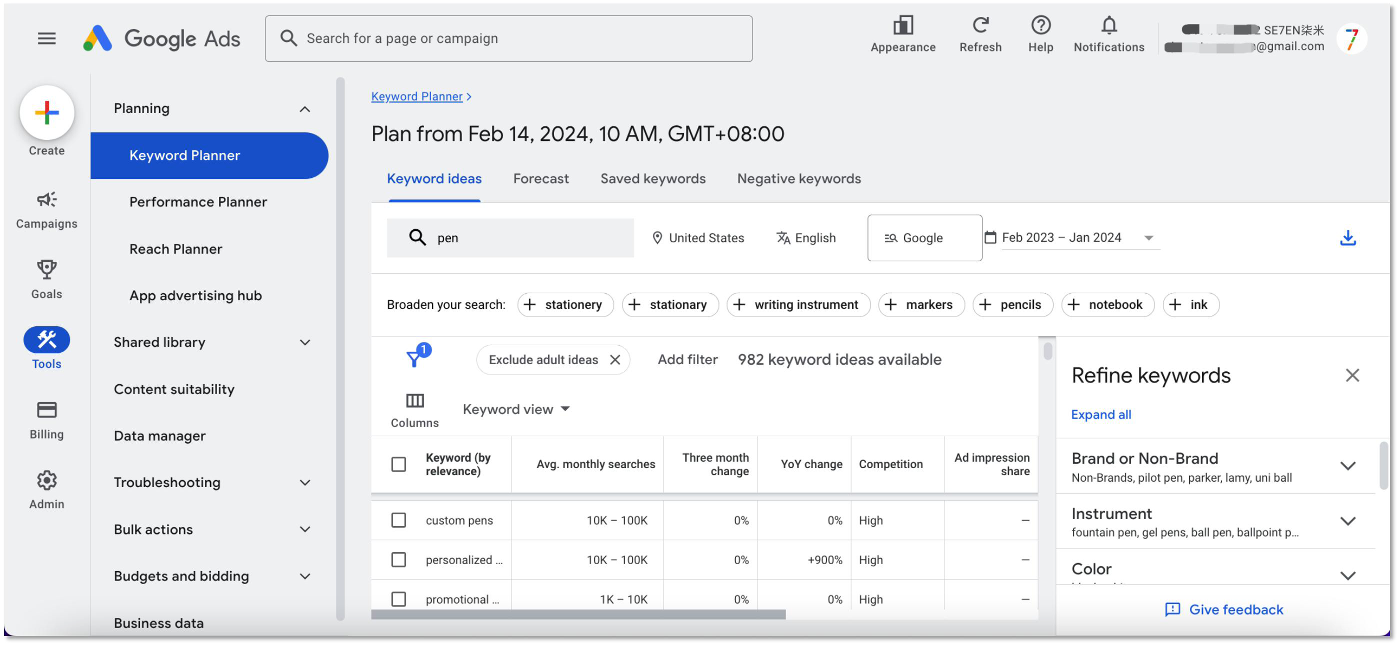Expand the Troubleshooting section
The width and height of the screenshot is (1400, 646).
pyautogui.click(x=305, y=483)
